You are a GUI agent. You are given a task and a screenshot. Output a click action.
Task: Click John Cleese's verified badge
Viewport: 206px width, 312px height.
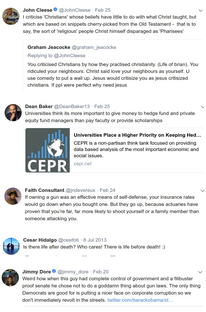pos(55,10)
